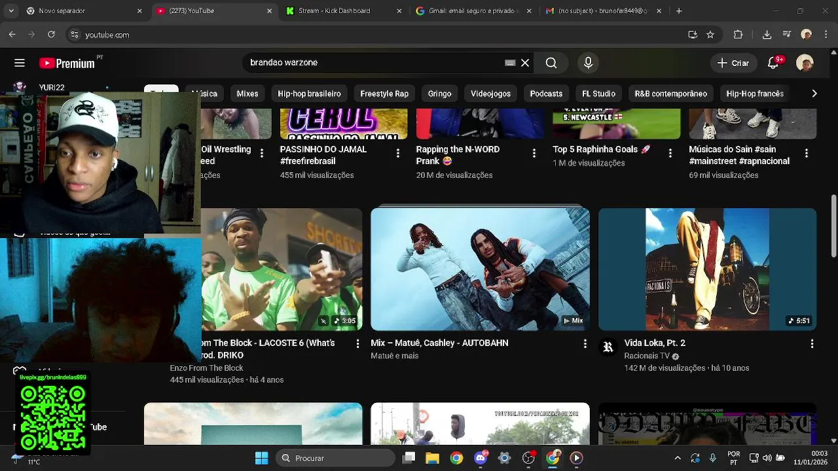Select Hip-Hop francês filter chip
This screenshot has width=838, height=471.
click(755, 94)
